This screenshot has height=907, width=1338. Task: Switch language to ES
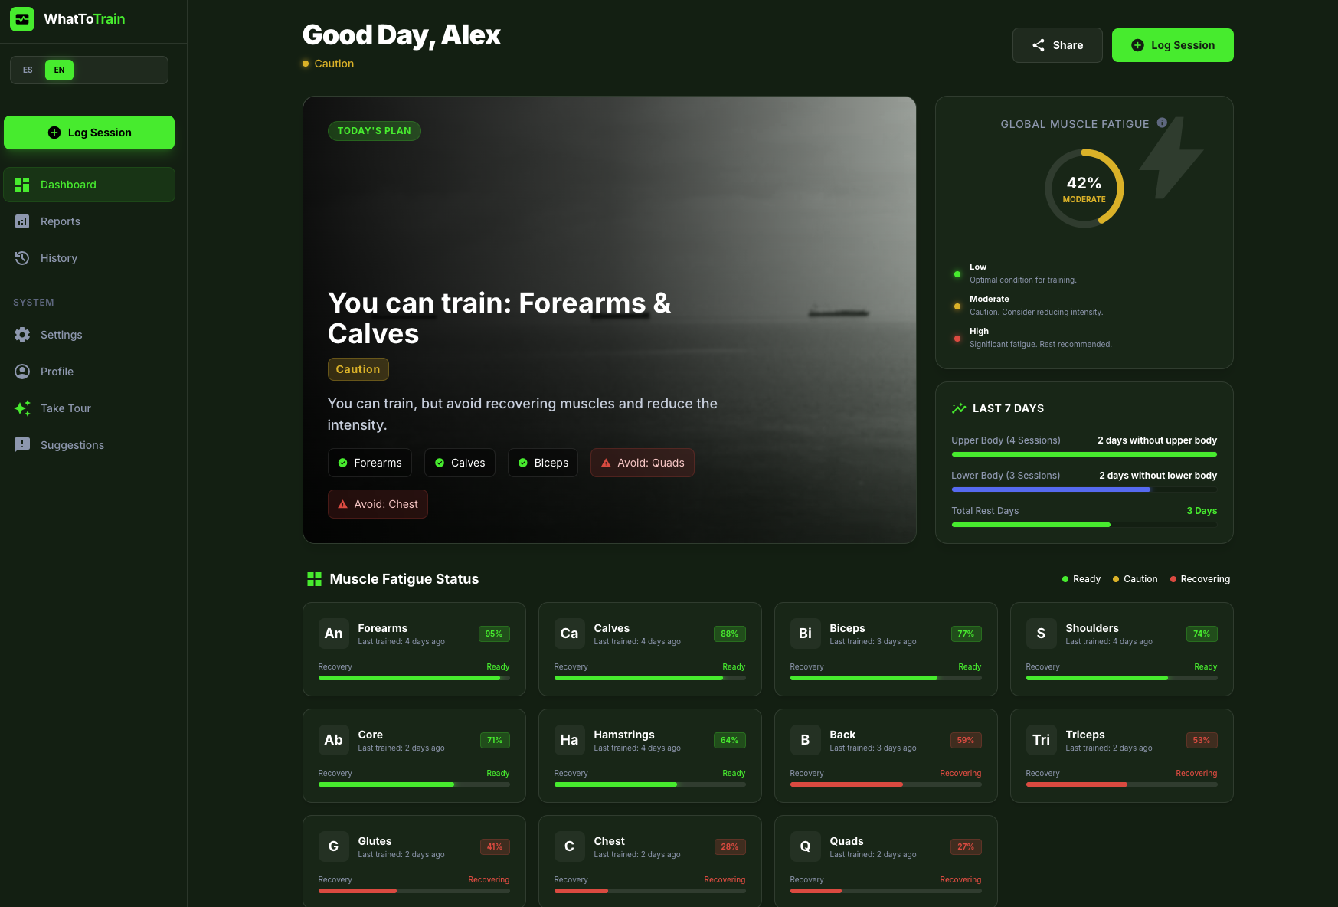point(28,70)
